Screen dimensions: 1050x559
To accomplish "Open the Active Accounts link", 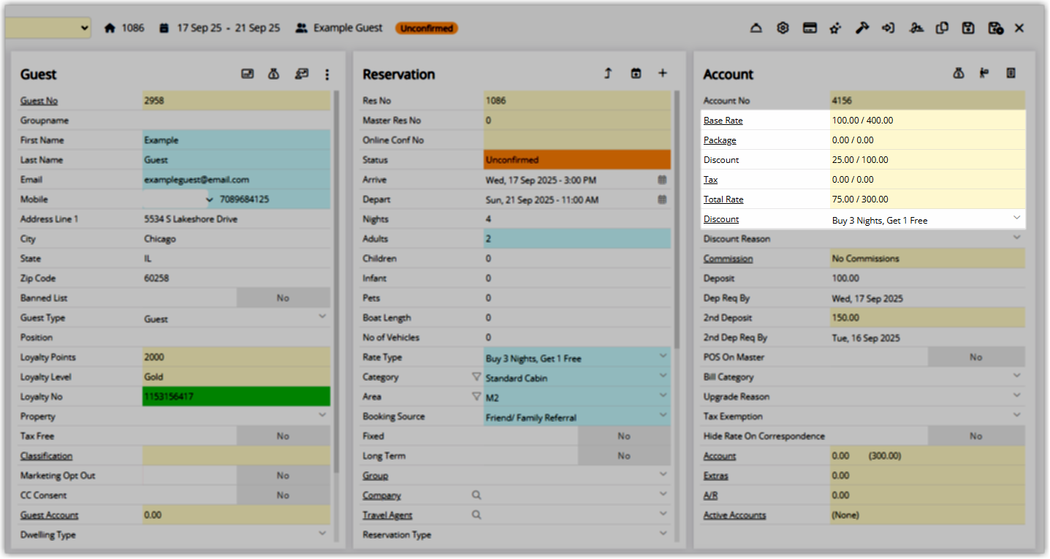I will point(734,515).
